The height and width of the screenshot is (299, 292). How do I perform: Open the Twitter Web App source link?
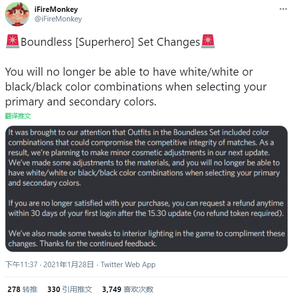click(128, 264)
